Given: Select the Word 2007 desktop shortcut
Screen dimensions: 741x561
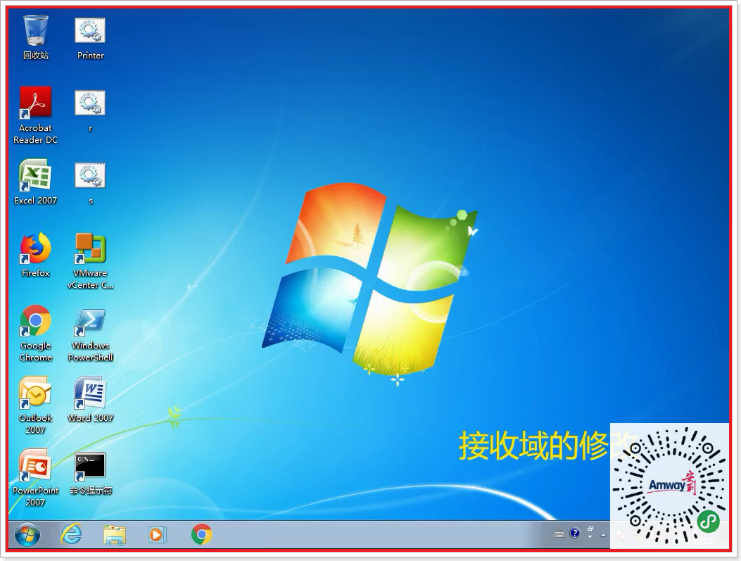Looking at the screenshot, I should [x=90, y=400].
